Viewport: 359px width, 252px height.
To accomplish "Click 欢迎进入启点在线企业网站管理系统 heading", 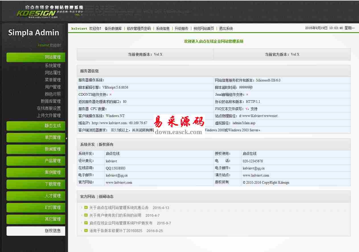I will point(214,41).
